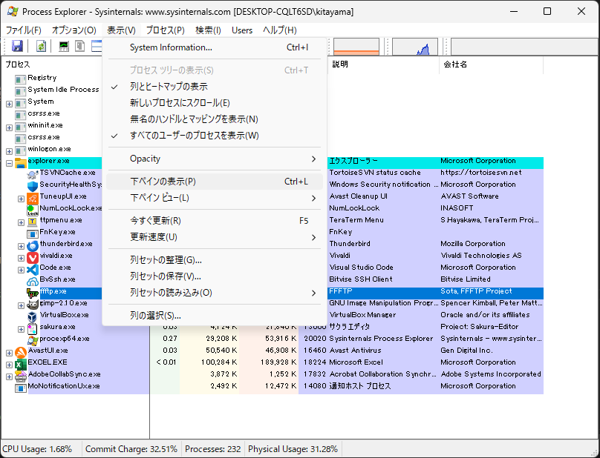The height and width of the screenshot is (458, 600).
Task: Open the オプション(O) menu
Action: [x=74, y=30]
